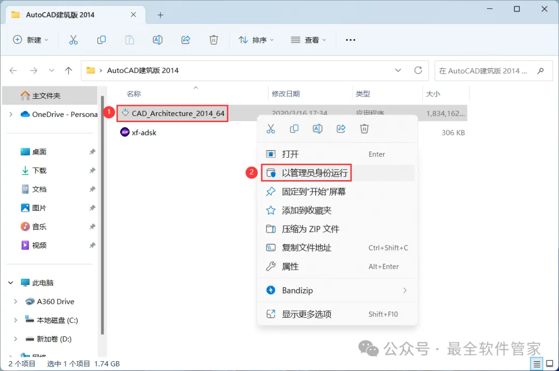The image size is (559, 371).
Task: Click the search box for AutoCAD建筑版 2014
Action: pos(493,70)
